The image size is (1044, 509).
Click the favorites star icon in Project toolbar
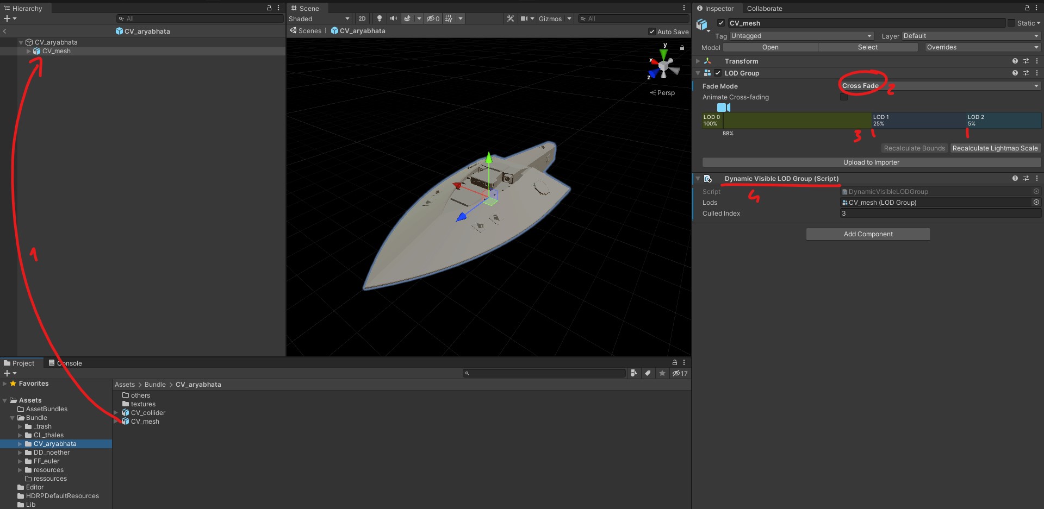pos(662,373)
